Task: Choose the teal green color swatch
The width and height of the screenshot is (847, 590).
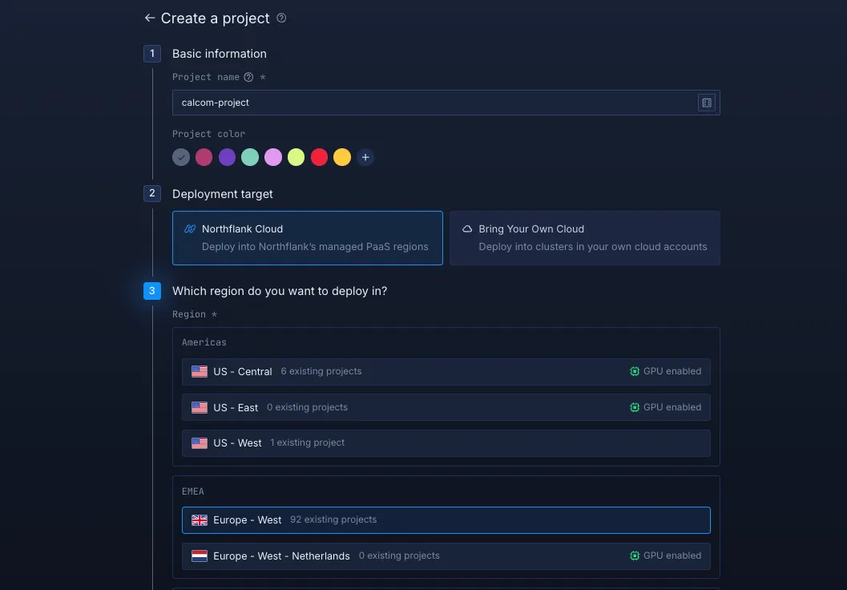Action: (250, 157)
